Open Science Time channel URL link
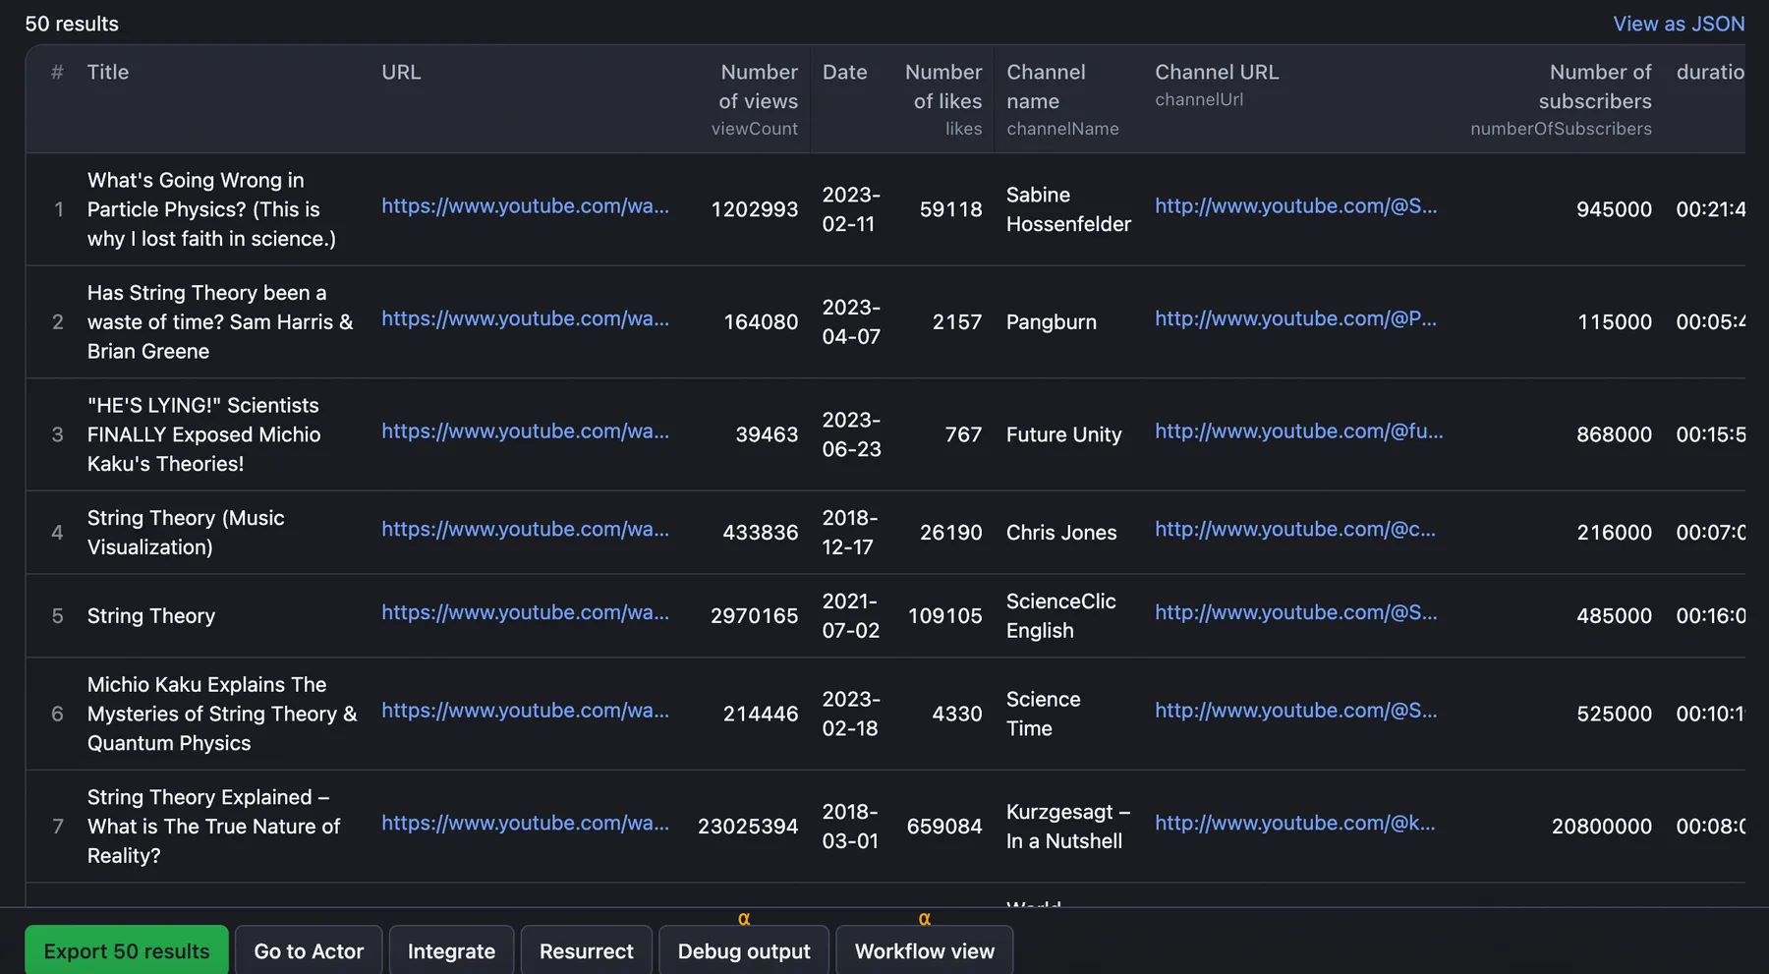 (1295, 711)
